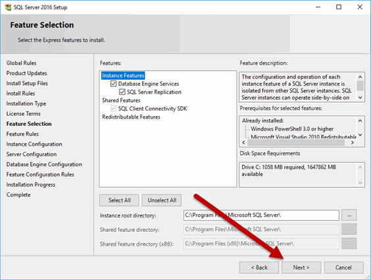Click the 'Drive C: 1058 MB required' text

click(x=289, y=171)
